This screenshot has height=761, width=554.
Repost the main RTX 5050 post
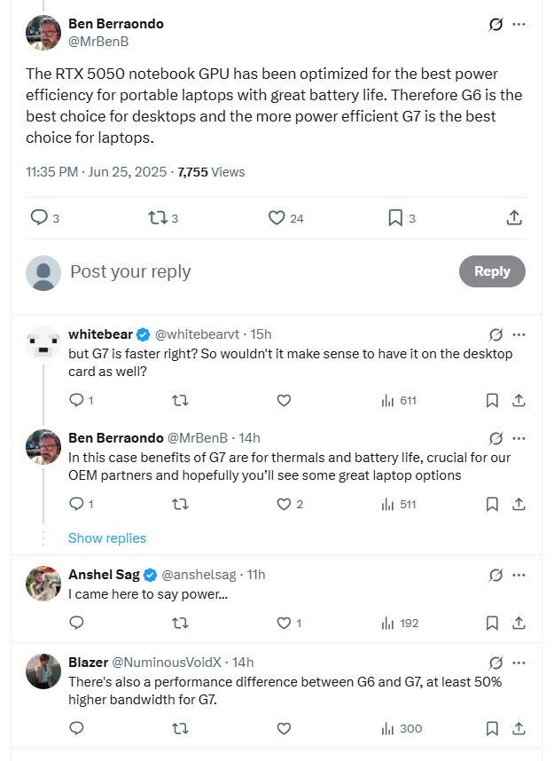tap(158, 218)
